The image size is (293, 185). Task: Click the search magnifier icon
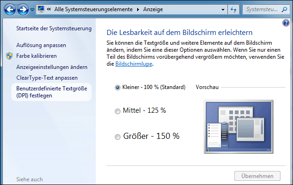[x=284, y=9]
